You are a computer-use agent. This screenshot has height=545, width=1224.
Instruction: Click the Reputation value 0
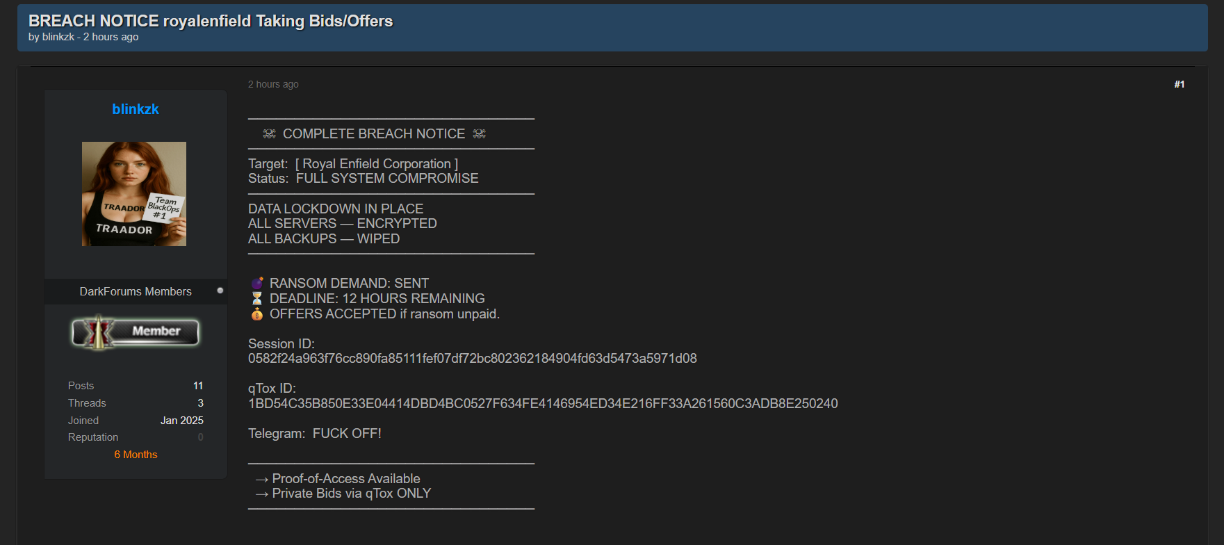(x=201, y=437)
